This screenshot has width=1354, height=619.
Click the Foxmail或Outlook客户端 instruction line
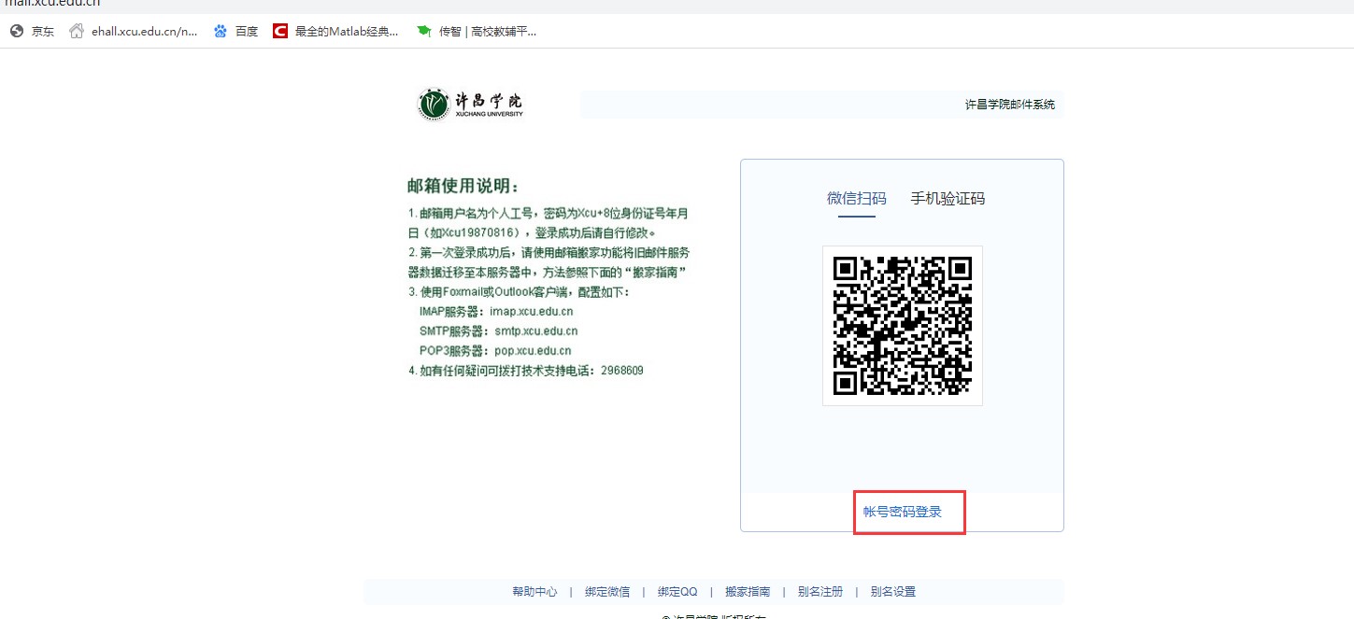(x=520, y=292)
